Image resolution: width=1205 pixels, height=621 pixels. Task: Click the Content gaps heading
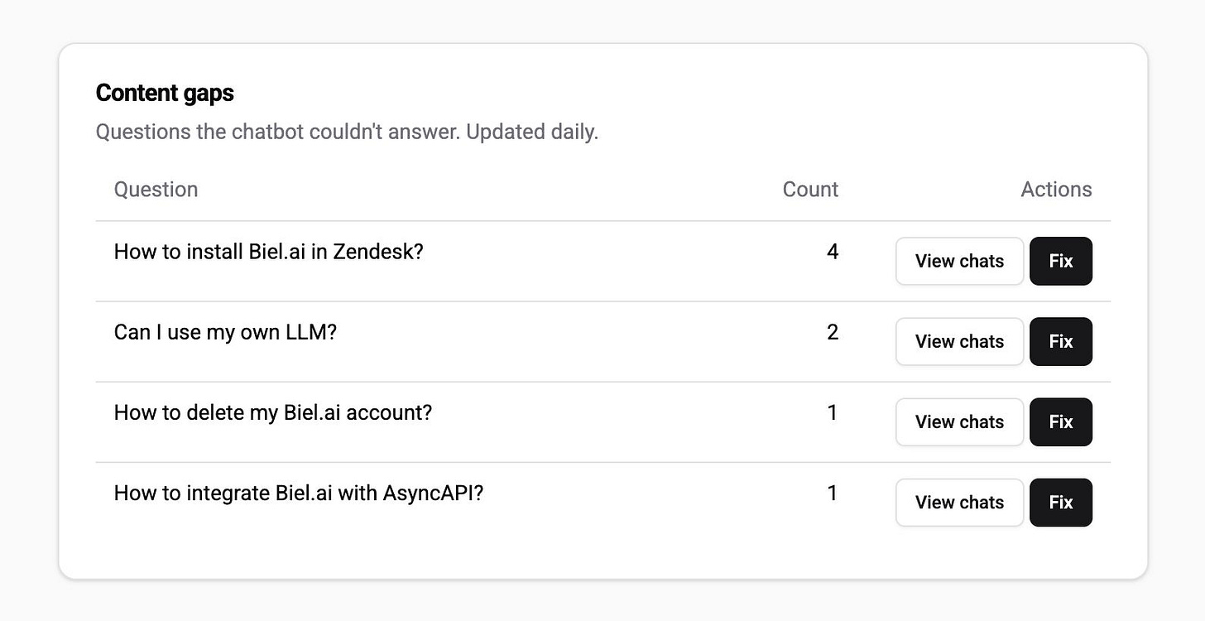tap(165, 93)
